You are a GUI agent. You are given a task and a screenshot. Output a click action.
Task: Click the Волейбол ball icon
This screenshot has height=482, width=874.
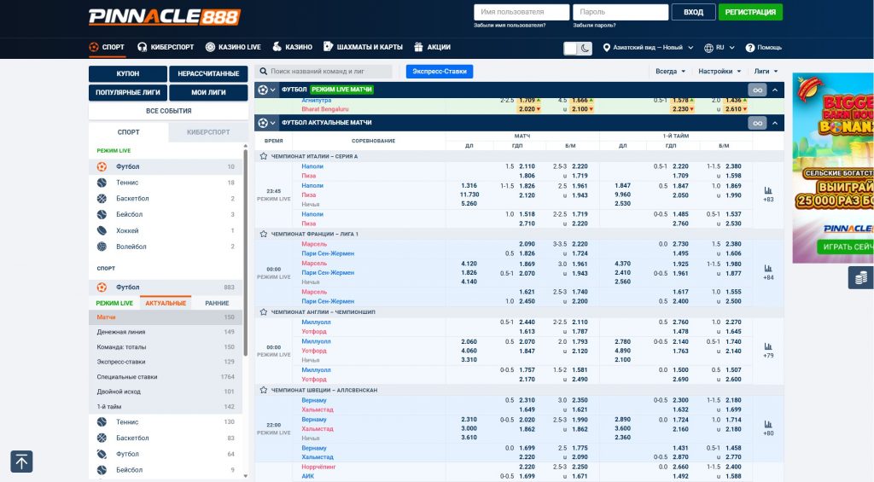click(102, 247)
